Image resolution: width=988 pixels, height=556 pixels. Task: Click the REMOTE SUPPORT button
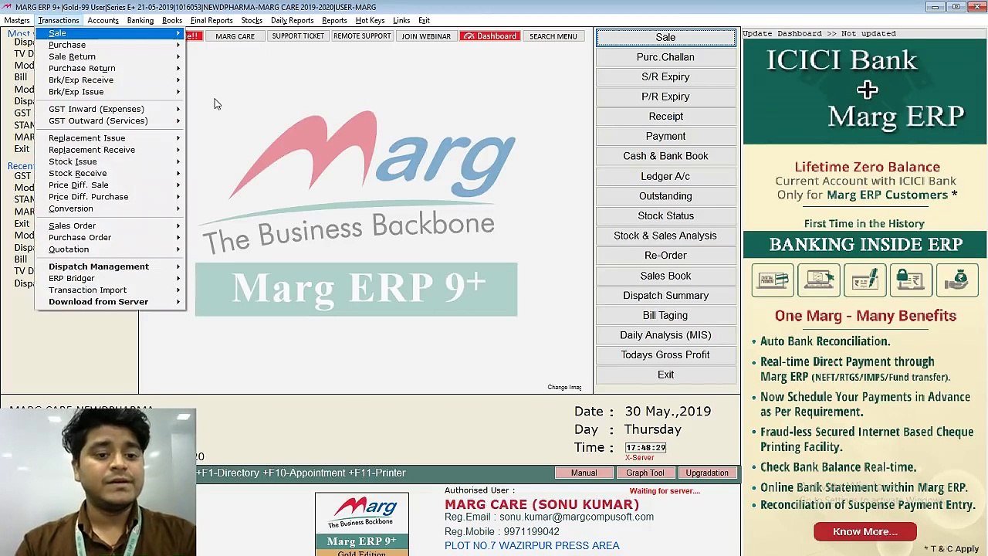coord(362,36)
